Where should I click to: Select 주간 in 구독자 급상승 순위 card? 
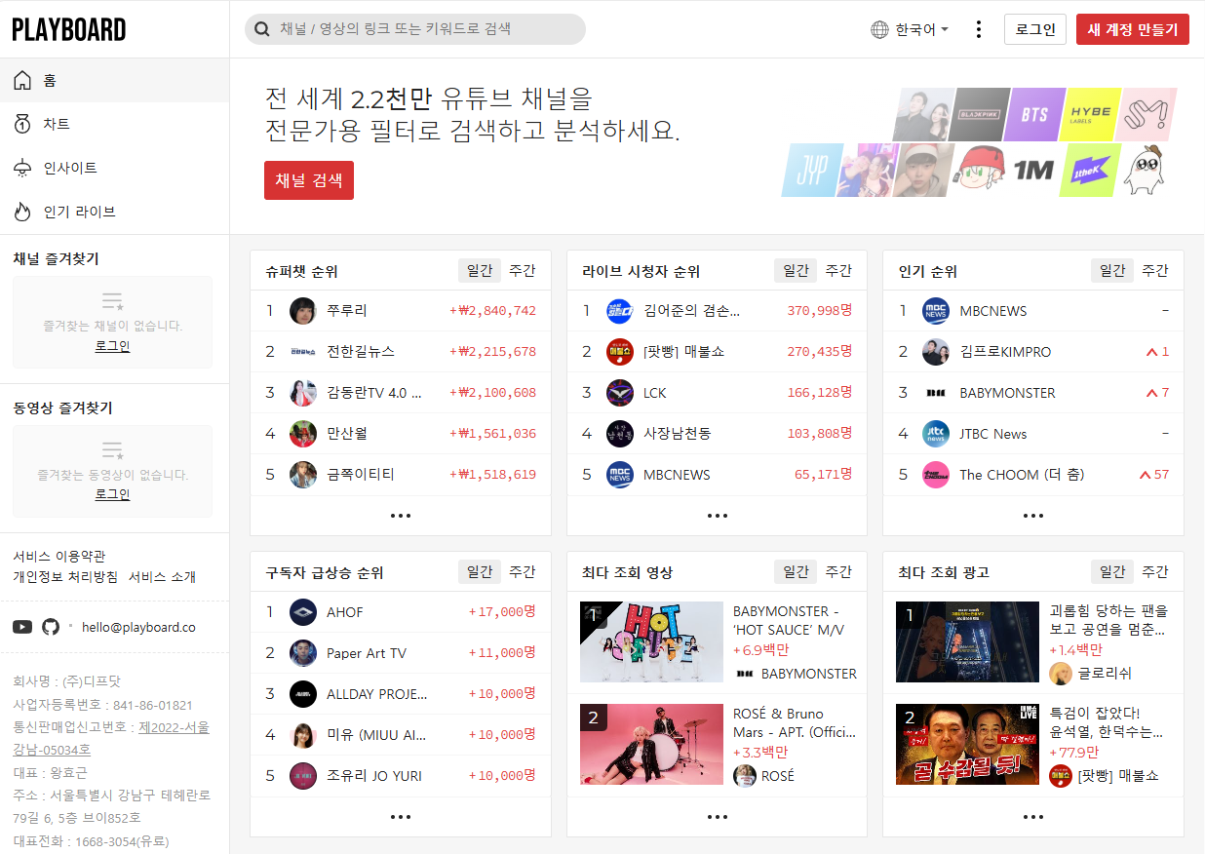tap(523, 572)
